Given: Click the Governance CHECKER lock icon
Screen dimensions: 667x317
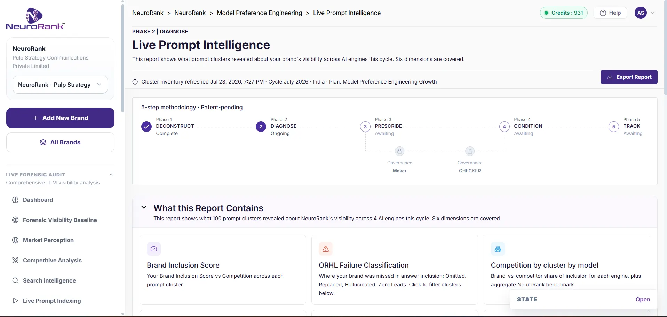Looking at the screenshot, I should tap(470, 151).
